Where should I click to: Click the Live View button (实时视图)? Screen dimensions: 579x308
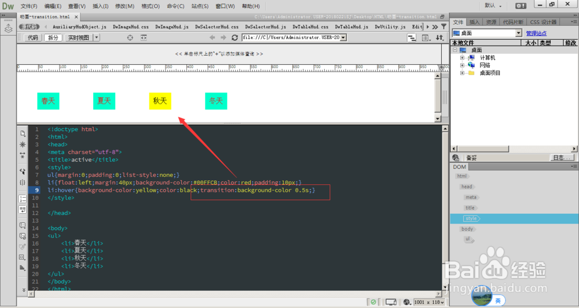point(79,38)
